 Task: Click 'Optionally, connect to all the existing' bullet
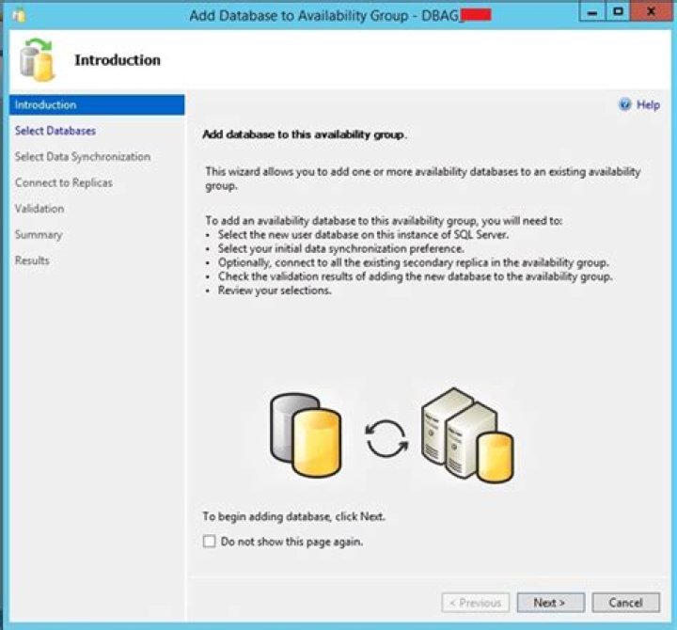point(413,262)
